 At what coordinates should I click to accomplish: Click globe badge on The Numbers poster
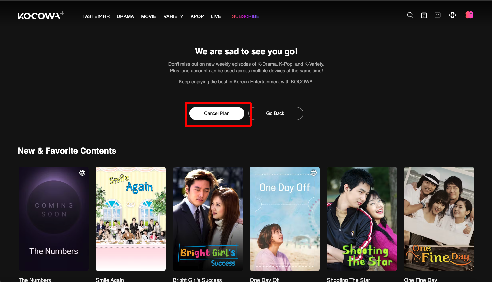click(82, 172)
